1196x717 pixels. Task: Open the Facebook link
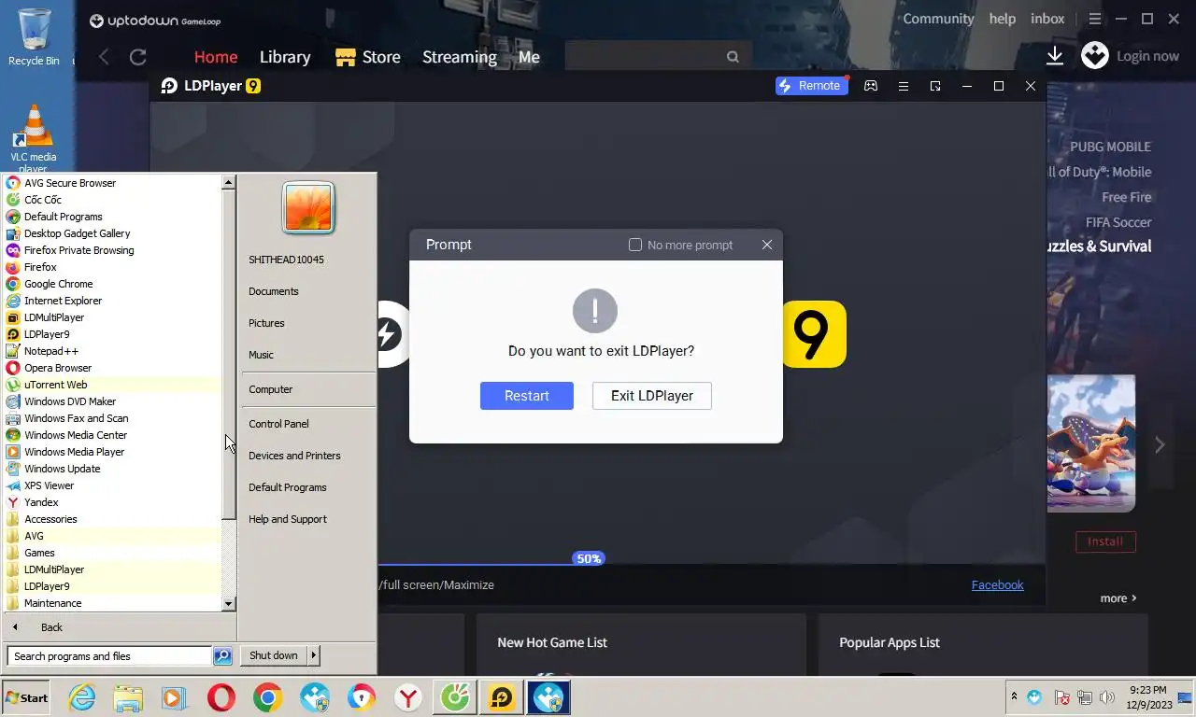[x=997, y=585]
